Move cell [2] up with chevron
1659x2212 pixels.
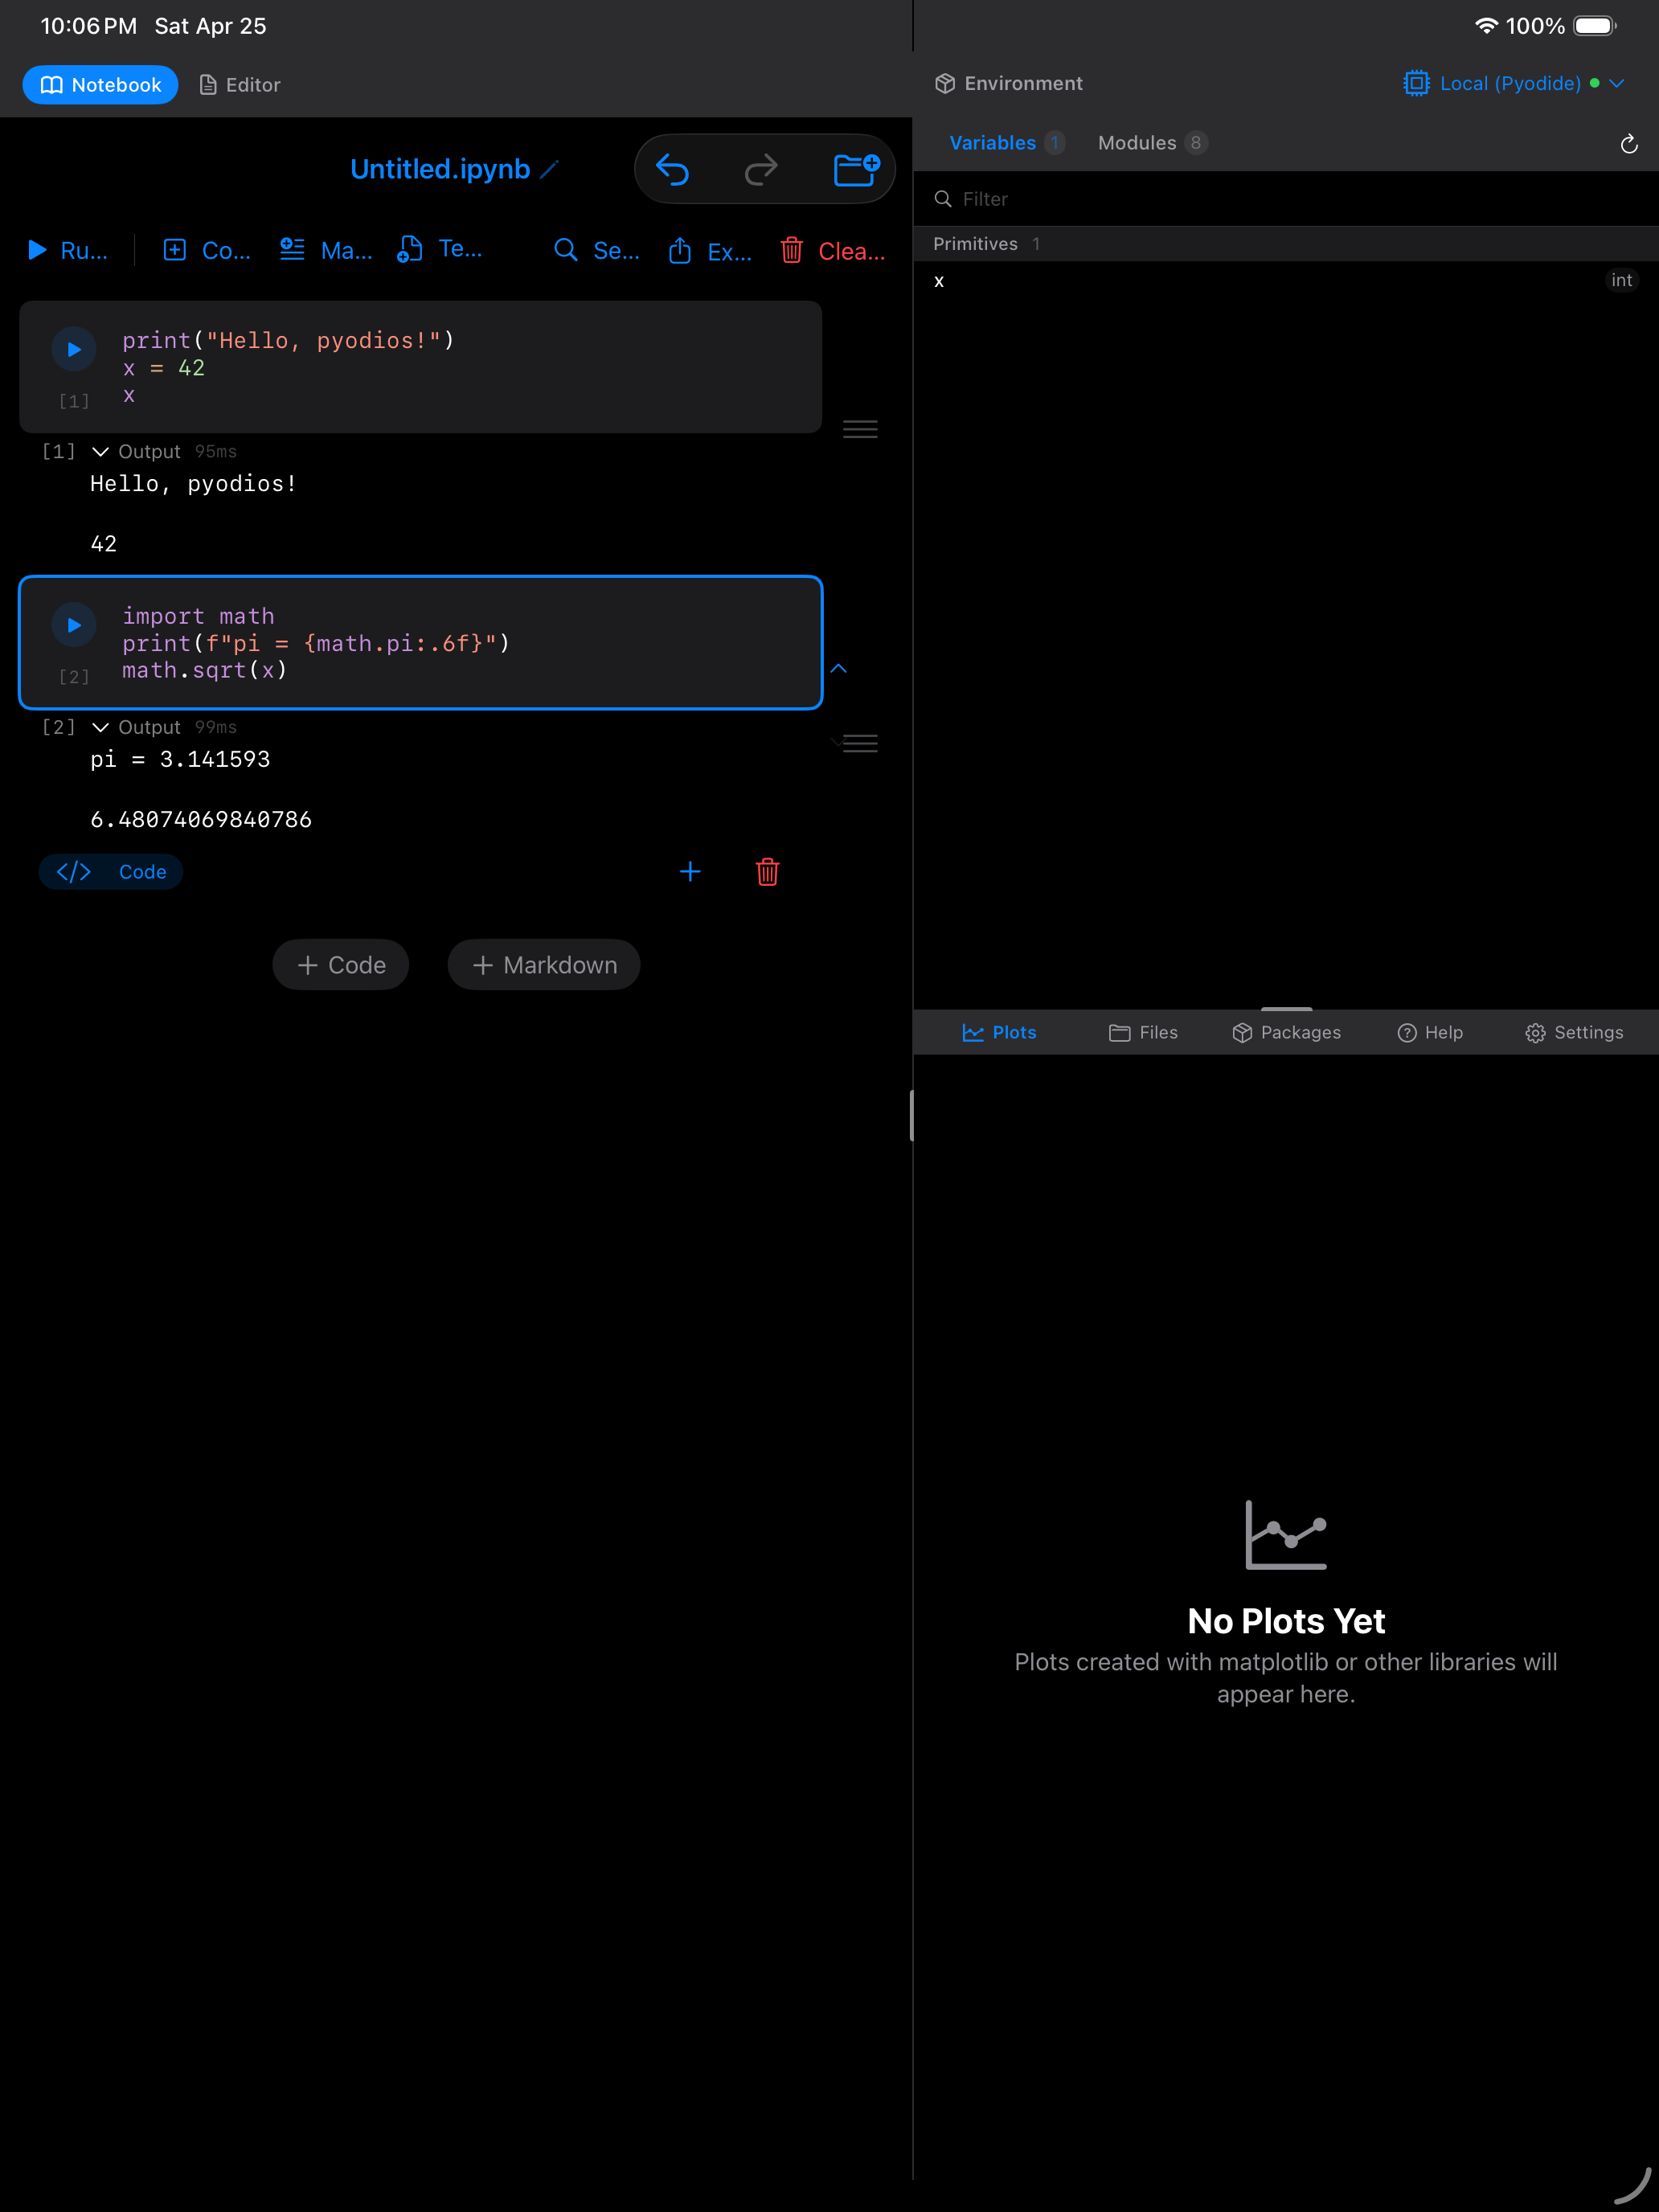coord(839,668)
